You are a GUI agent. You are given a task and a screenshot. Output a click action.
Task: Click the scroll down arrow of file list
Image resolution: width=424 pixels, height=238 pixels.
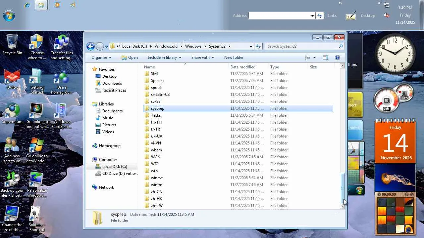[343, 206]
